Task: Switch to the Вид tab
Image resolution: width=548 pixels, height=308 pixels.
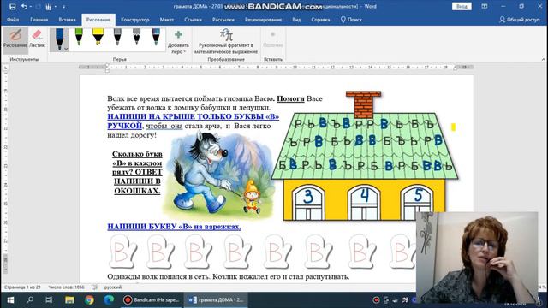Action: [x=296, y=20]
